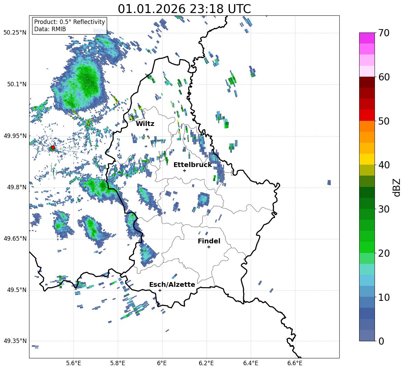
Task: Pick the dark maroon colorbar segment
Action: (x=367, y=82)
